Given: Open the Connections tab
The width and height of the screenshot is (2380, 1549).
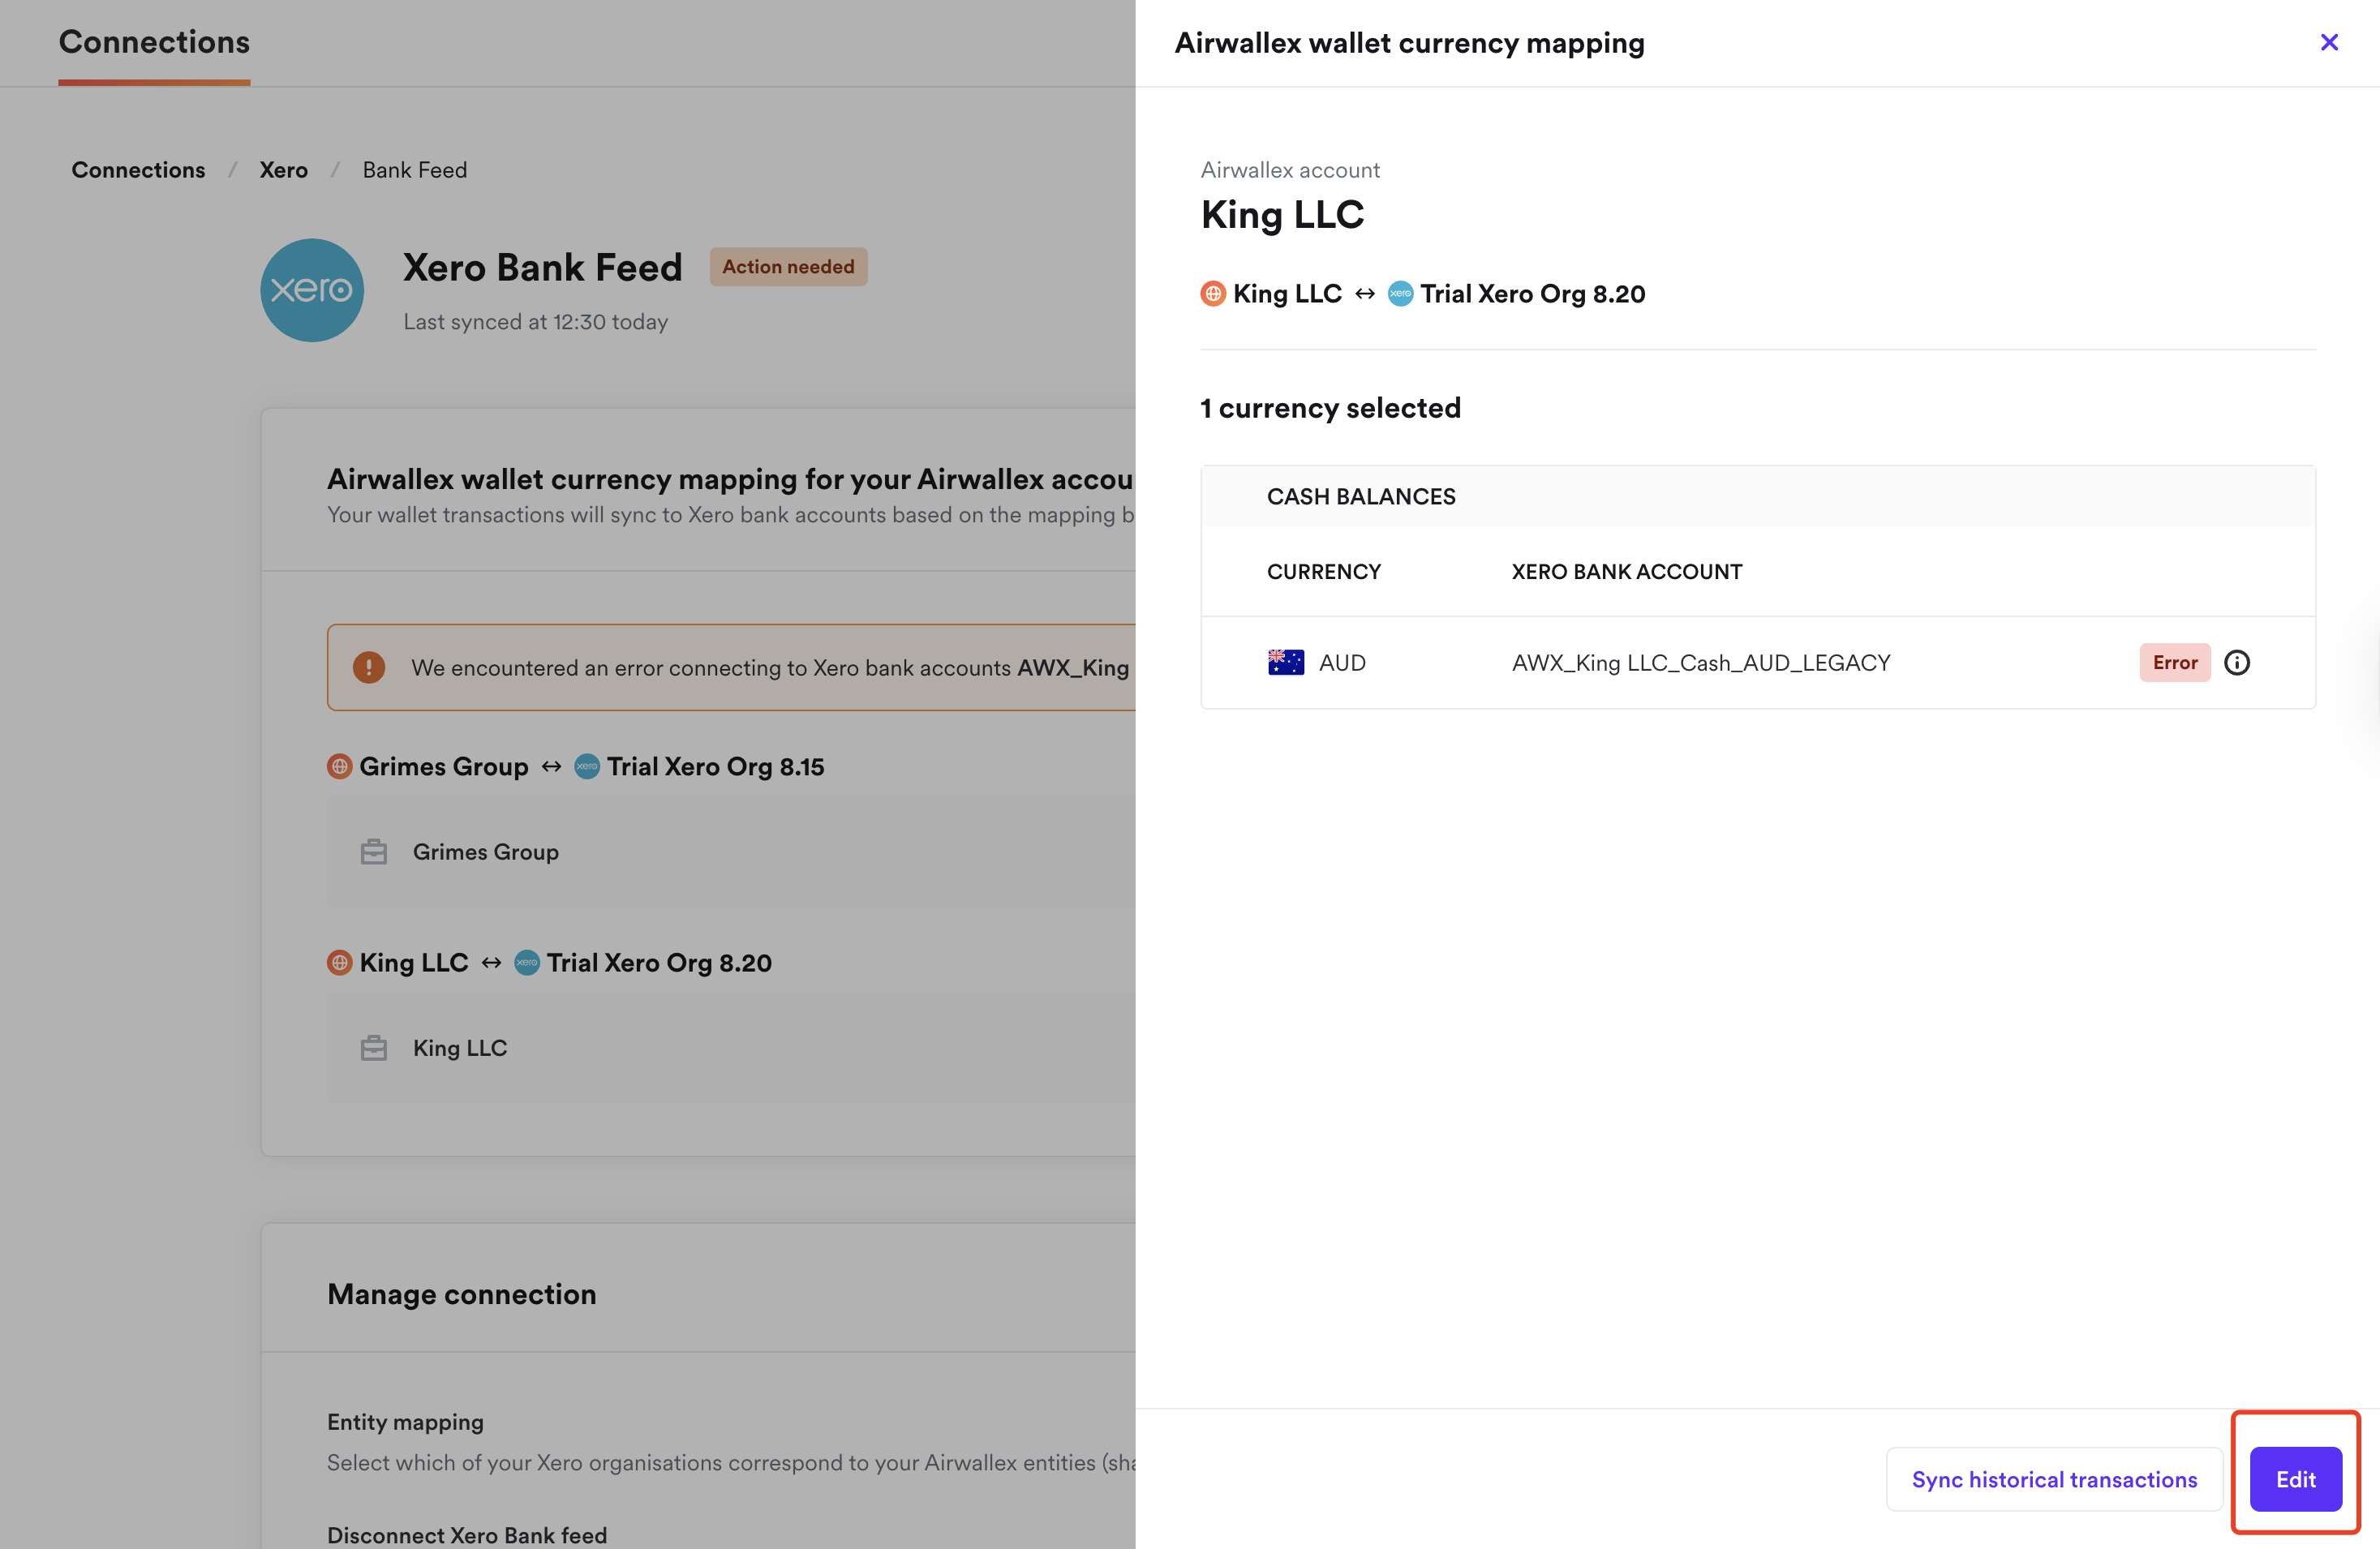Looking at the screenshot, I should tap(154, 42).
